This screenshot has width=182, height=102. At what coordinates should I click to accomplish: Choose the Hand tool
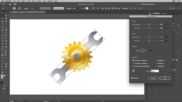[x=3, y=72]
